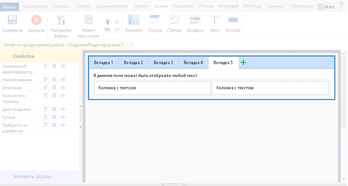Add a Панель panel element
Viewport: 348px width, 186px height.
tap(174, 21)
